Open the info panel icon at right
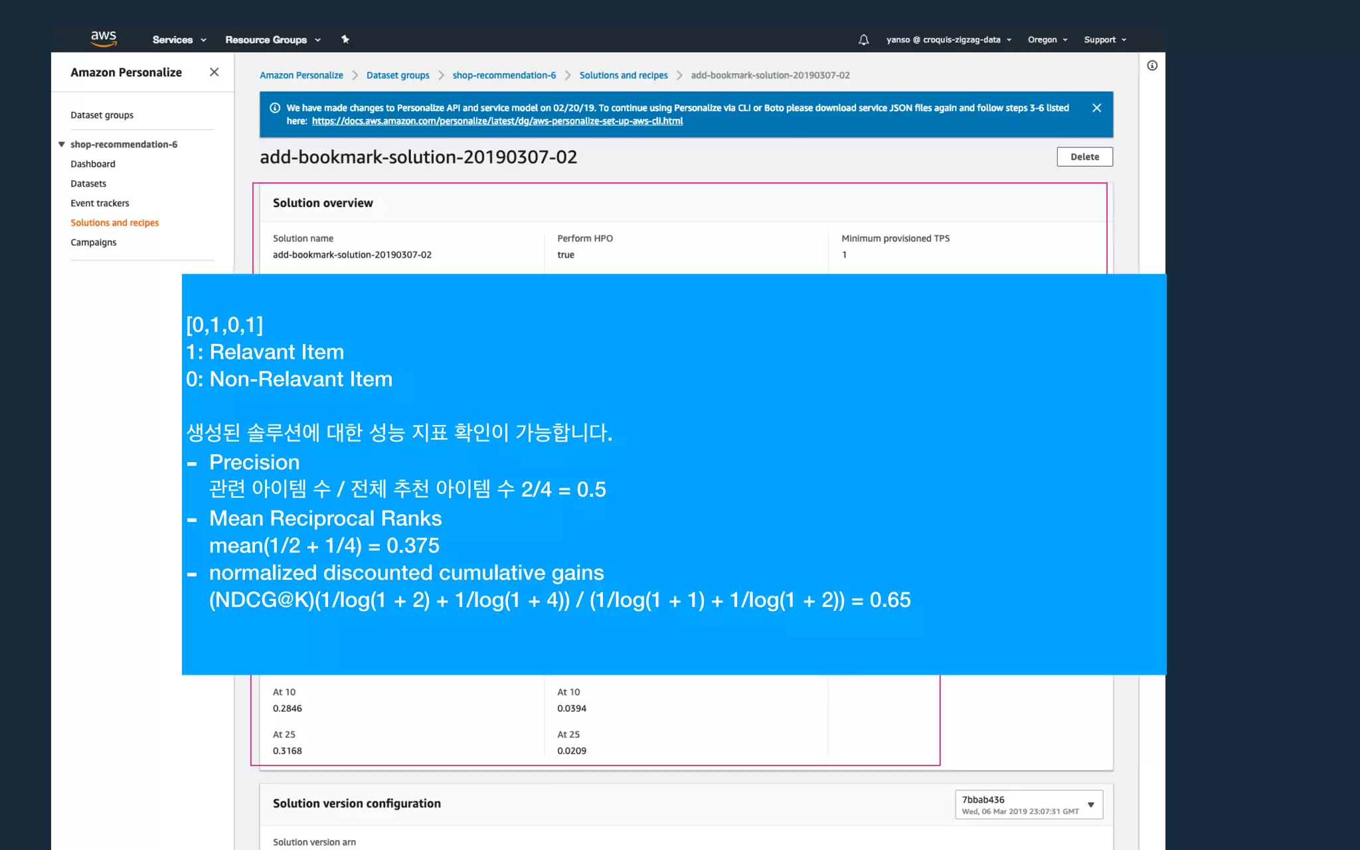The image size is (1360, 850). click(x=1152, y=65)
